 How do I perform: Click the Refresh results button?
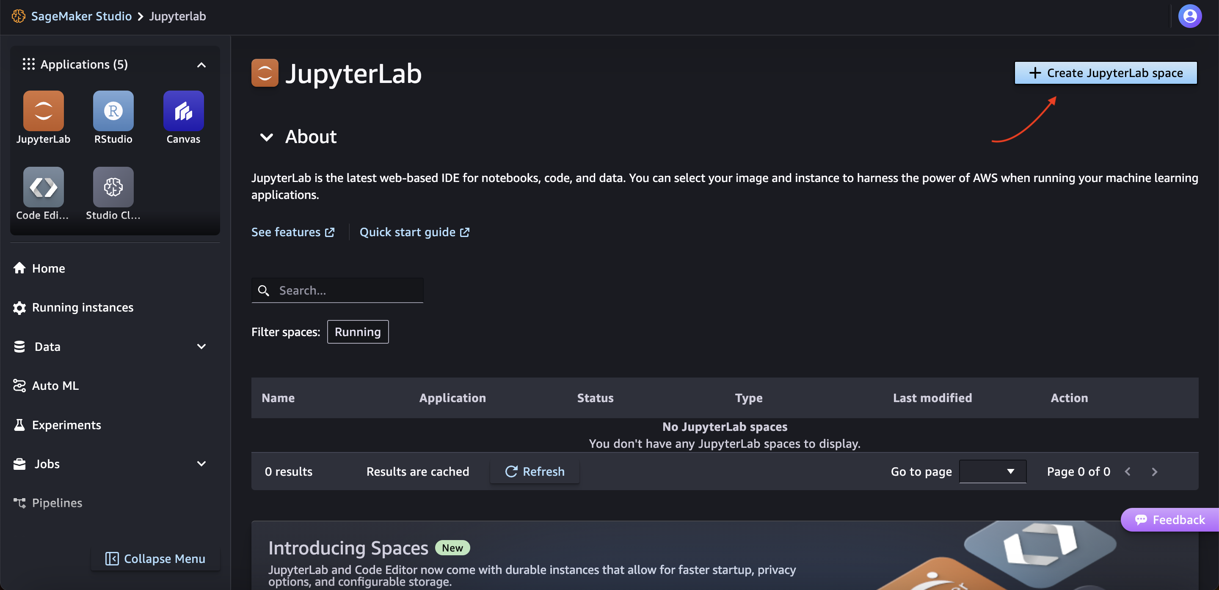click(x=535, y=471)
